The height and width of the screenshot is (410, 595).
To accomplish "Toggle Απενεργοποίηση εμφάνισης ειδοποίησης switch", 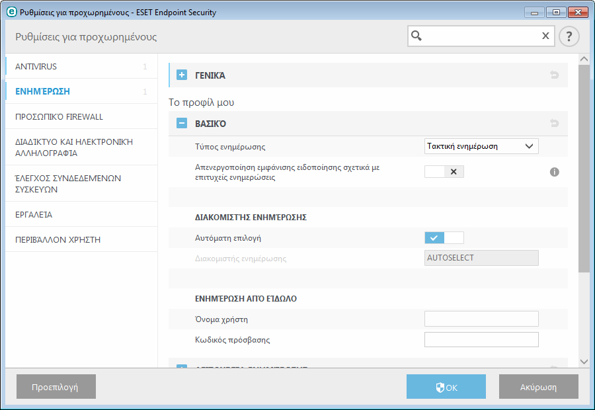I will pyautogui.click(x=444, y=171).
